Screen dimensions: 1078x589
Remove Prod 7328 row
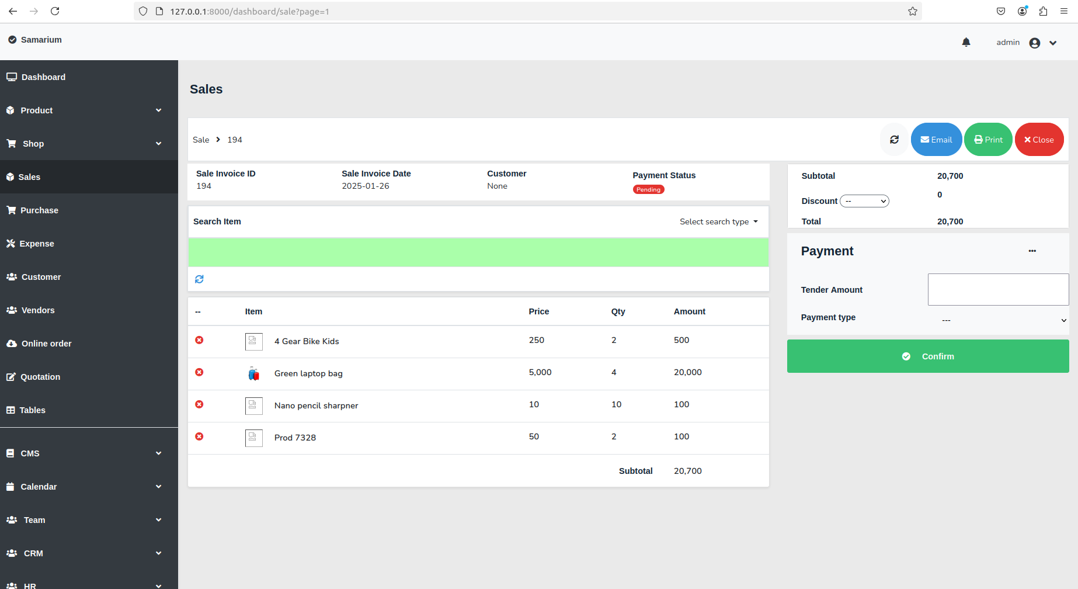(x=199, y=436)
